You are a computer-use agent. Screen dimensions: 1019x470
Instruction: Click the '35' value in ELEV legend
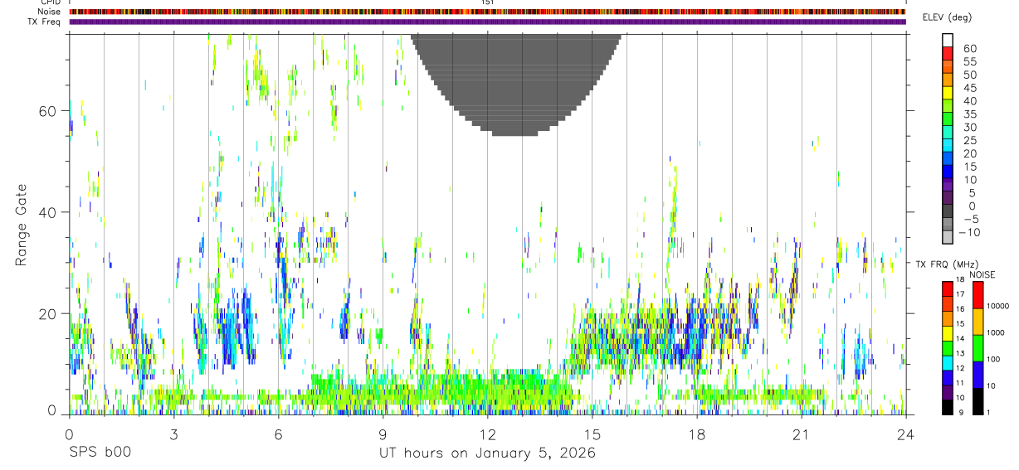969,114
